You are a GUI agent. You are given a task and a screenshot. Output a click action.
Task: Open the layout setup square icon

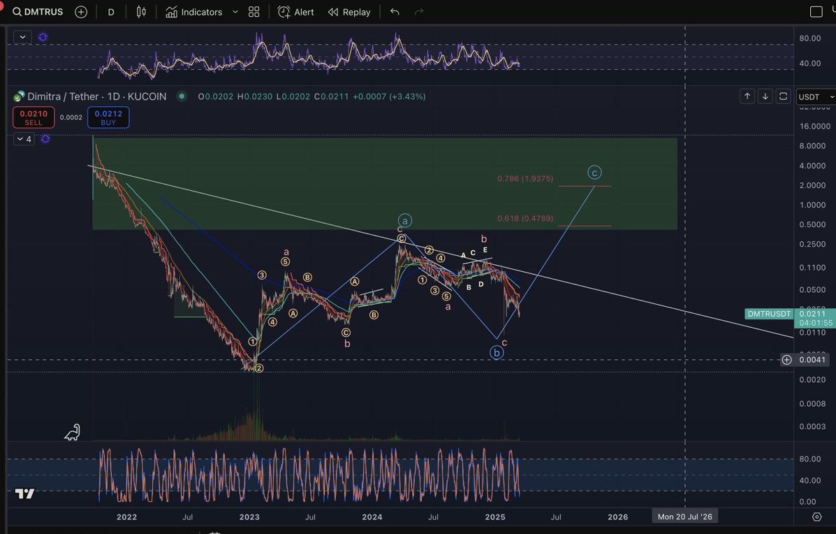click(x=816, y=12)
